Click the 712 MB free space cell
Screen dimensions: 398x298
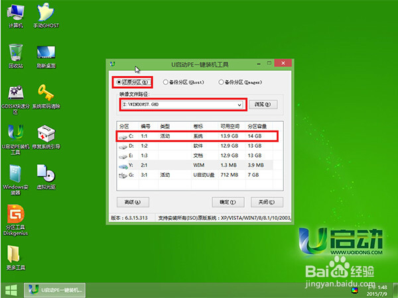(230, 175)
